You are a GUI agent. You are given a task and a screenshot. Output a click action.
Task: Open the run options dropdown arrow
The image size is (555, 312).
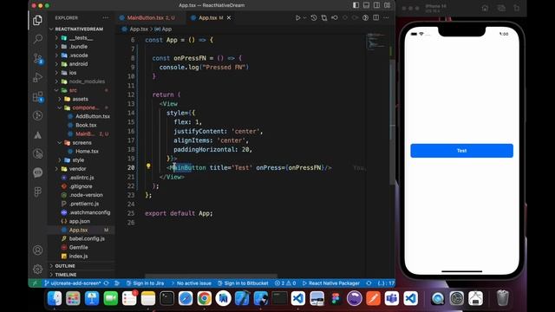(304, 17)
